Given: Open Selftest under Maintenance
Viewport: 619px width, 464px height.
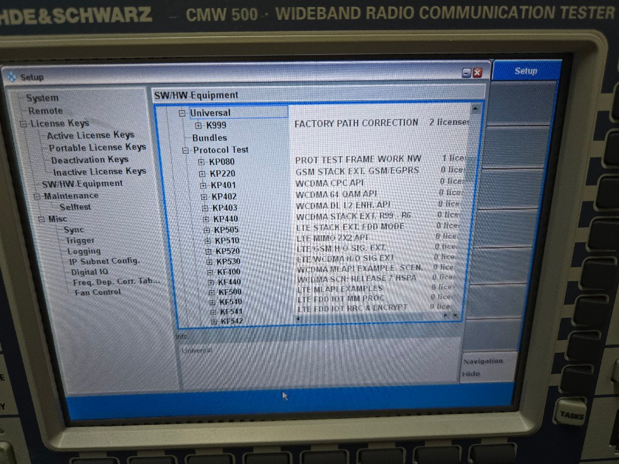Looking at the screenshot, I should tap(75, 207).
